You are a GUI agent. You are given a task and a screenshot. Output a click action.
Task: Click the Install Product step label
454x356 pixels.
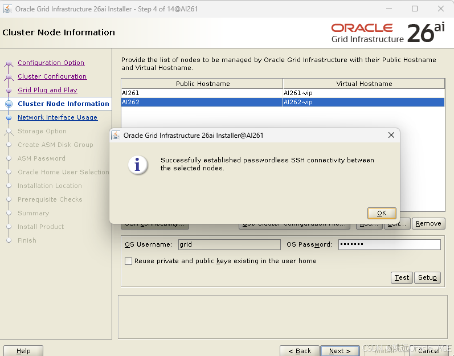click(x=41, y=227)
